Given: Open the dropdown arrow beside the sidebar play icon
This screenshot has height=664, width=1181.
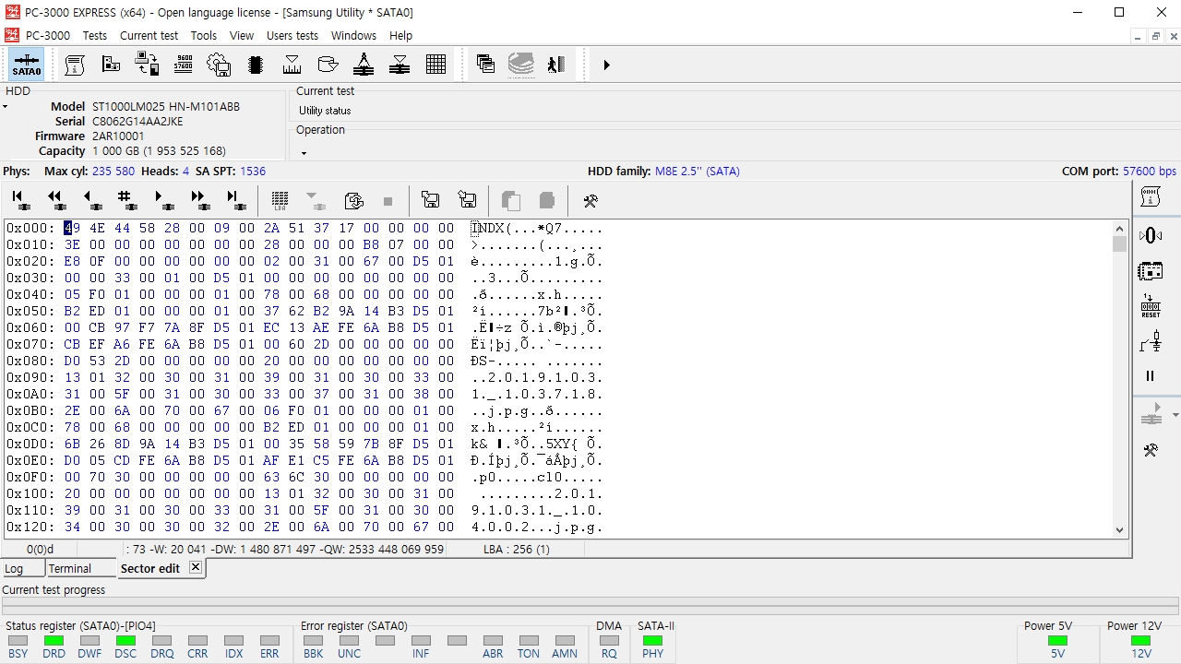Looking at the screenshot, I should pyautogui.click(x=1175, y=415).
